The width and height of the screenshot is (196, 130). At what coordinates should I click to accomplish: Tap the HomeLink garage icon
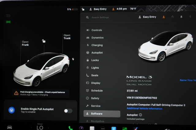(x=172, y=17)
